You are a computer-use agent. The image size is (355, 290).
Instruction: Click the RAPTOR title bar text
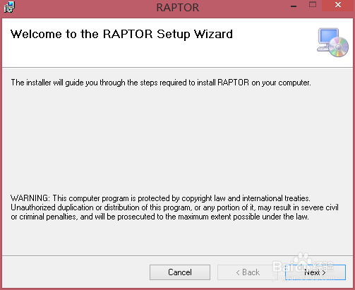(x=178, y=8)
